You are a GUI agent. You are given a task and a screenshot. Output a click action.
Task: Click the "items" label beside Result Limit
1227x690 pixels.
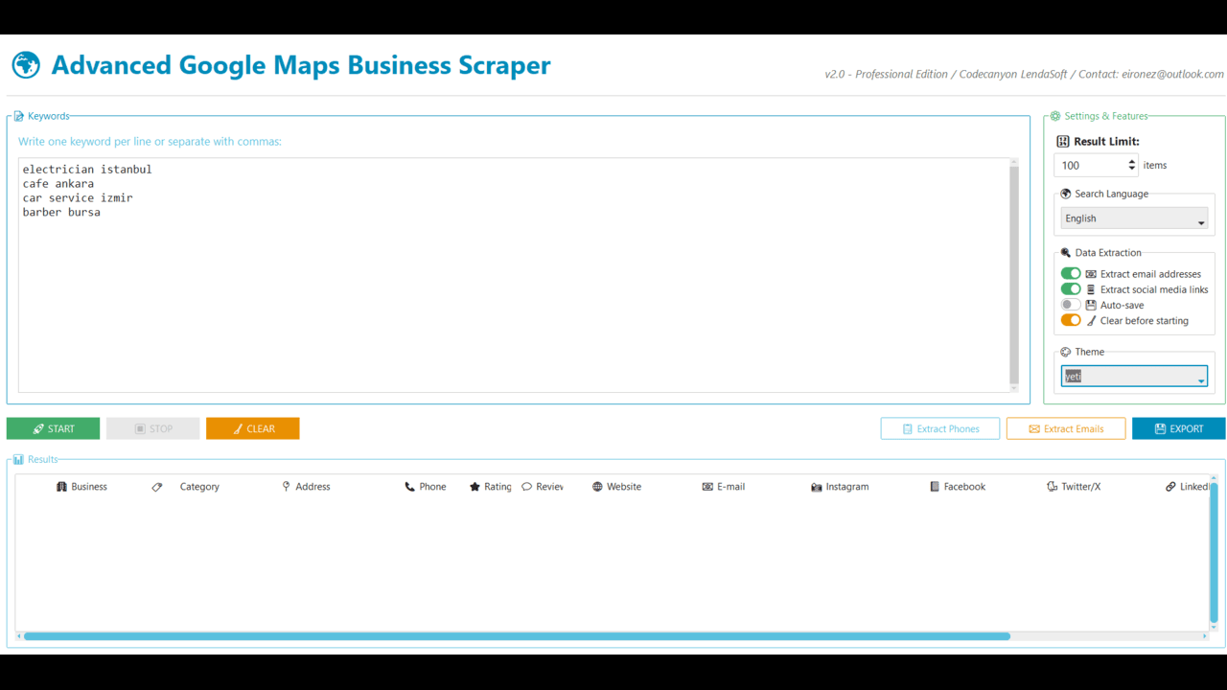pyautogui.click(x=1155, y=165)
